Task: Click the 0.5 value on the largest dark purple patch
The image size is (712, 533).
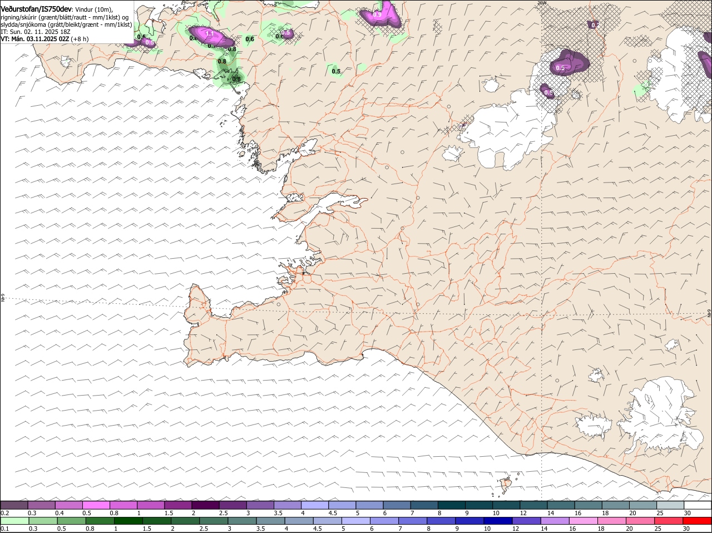Action: 560,68
